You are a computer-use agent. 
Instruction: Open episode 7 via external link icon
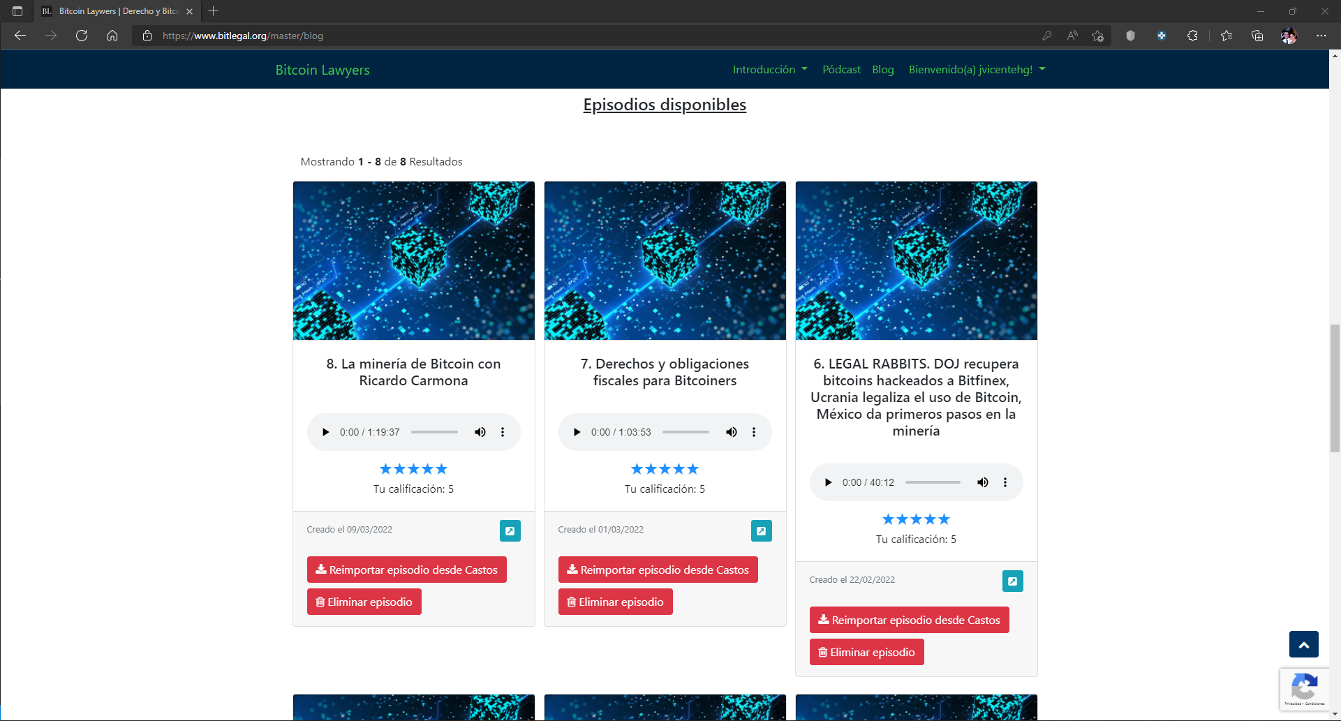click(762, 531)
